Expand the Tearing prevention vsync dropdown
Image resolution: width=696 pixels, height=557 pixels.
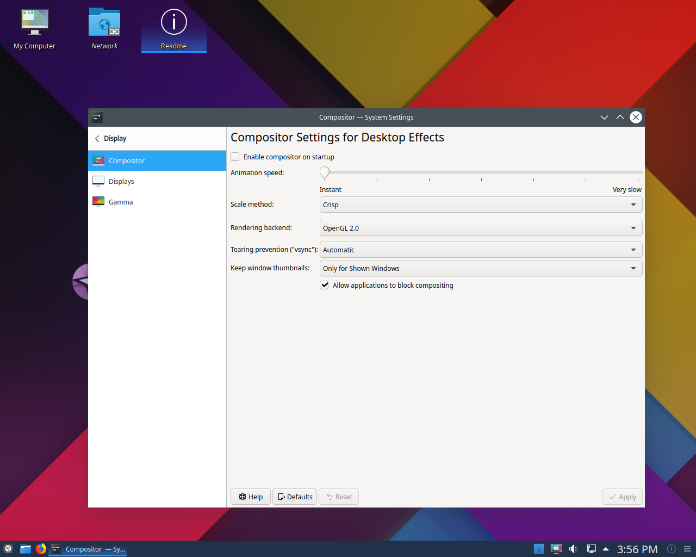[x=481, y=250]
